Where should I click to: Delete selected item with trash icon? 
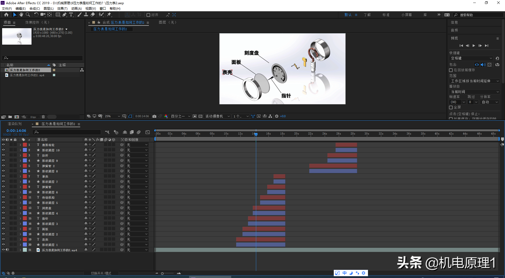pyautogui.click(x=43, y=117)
